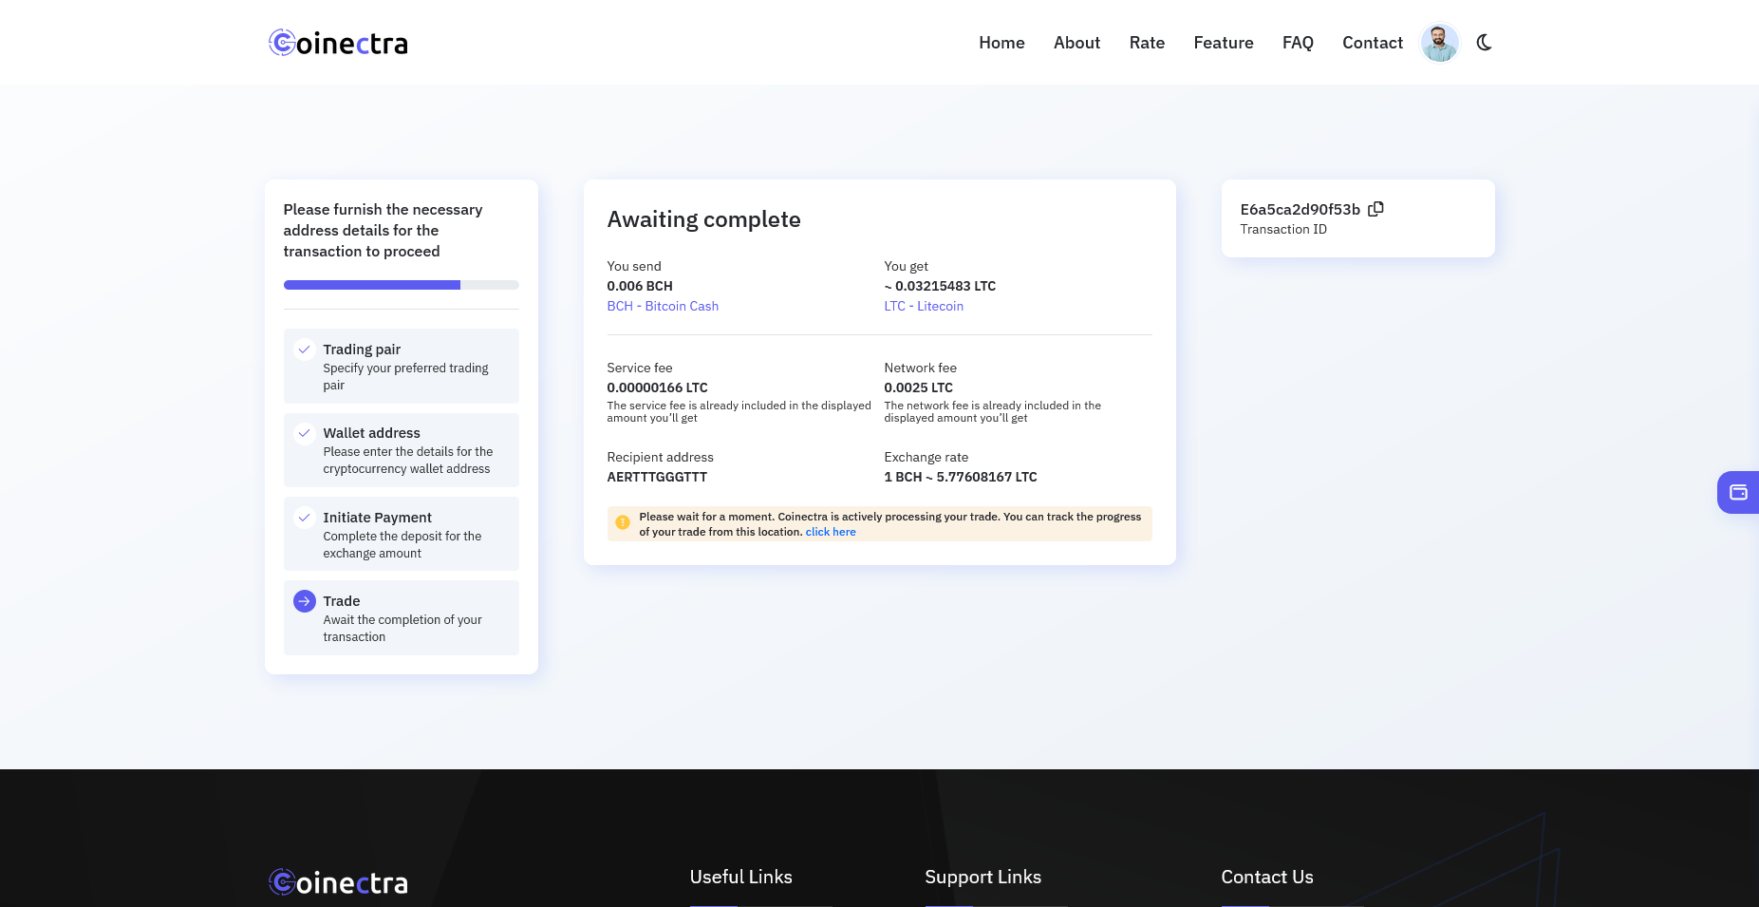Click the 'Exchange rate' label

coord(926,458)
